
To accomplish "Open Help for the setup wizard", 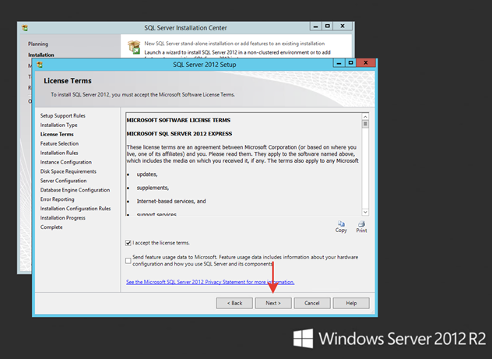I will pyautogui.click(x=351, y=303).
